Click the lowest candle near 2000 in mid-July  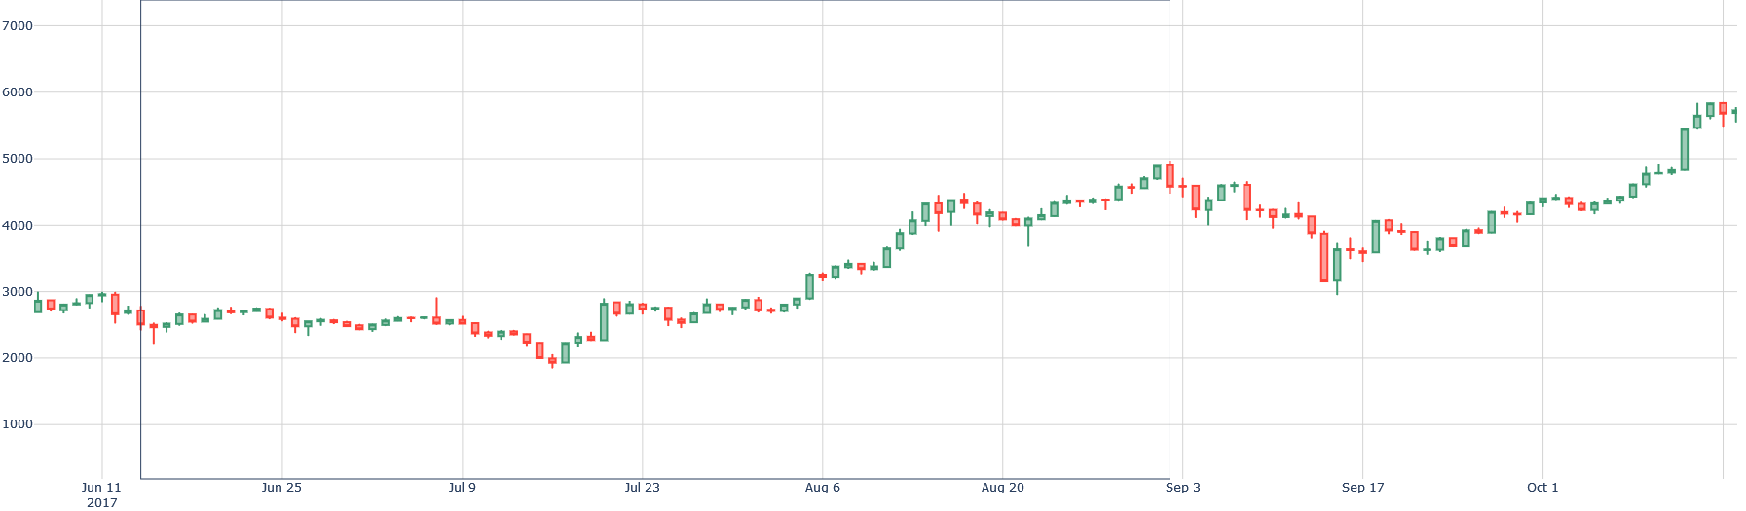coord(552,360)
